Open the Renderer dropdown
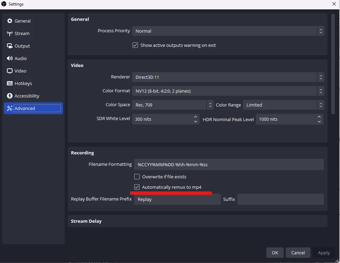 228,77
